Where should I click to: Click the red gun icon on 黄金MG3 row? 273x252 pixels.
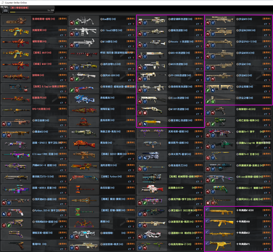(x=9, y=136)
